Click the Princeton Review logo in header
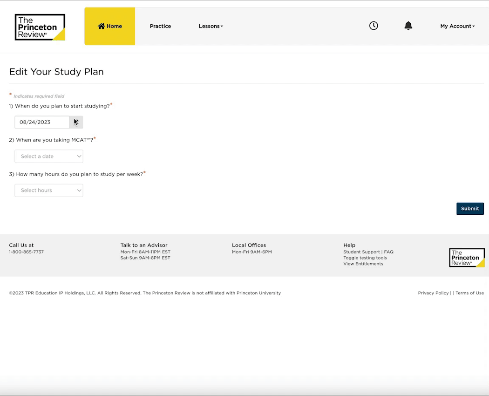 40,27
